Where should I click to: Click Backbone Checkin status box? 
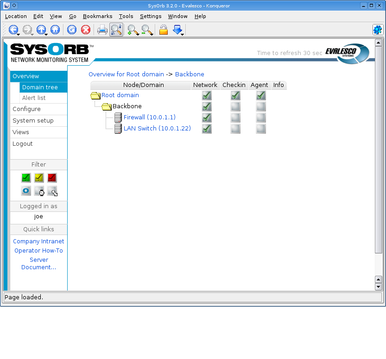(235, 106)
